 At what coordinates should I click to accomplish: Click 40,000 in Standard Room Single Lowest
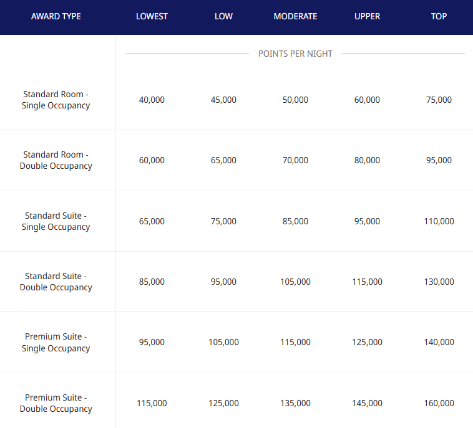(152, 100)
